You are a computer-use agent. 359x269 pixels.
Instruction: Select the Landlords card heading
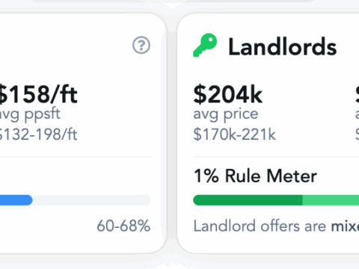tap(283, 46)
